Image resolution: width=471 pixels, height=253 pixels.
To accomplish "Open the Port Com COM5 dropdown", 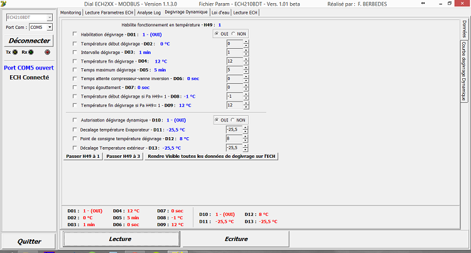I will 49,28.
